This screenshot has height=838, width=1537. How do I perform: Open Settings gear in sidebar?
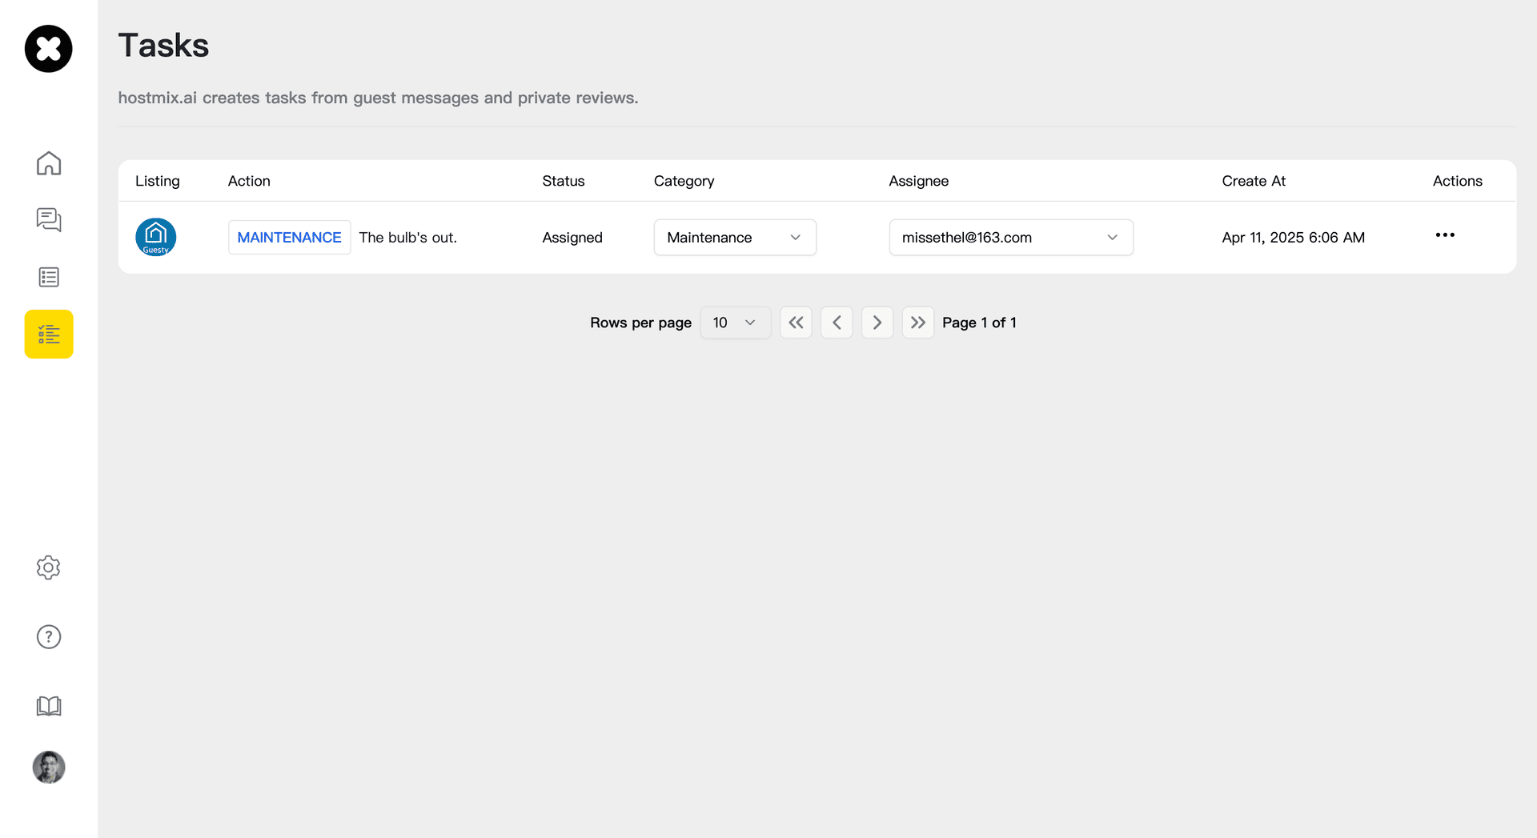coord(49,567)
